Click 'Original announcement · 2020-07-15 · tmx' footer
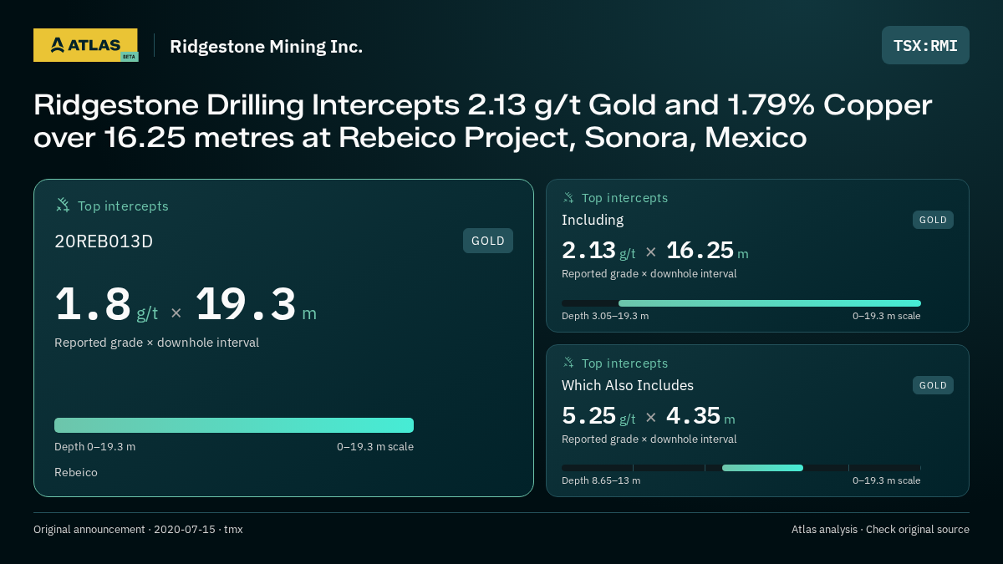Screen dimensions: 1003x564 (138, 530)
